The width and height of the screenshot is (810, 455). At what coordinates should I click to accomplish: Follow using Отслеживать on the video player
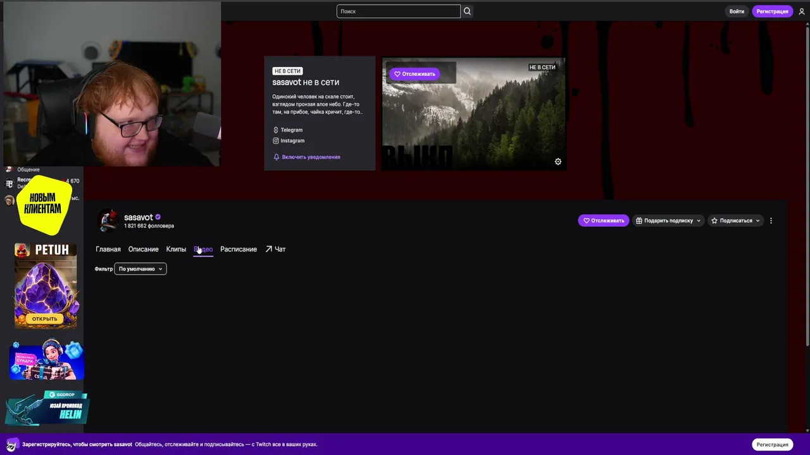pyautogui.click(x=414, y=74)
